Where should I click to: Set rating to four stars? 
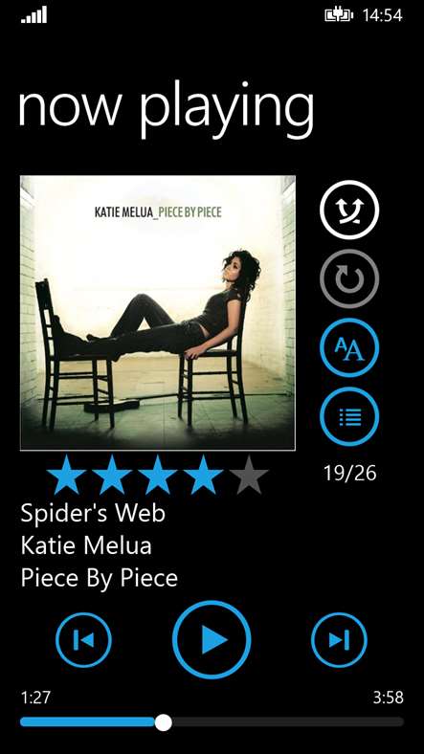[203, 475]
